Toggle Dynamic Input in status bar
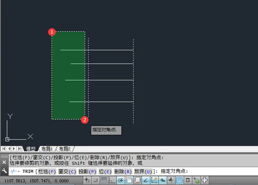The height and width of the screenshot is (185, 258). point(163,180)
